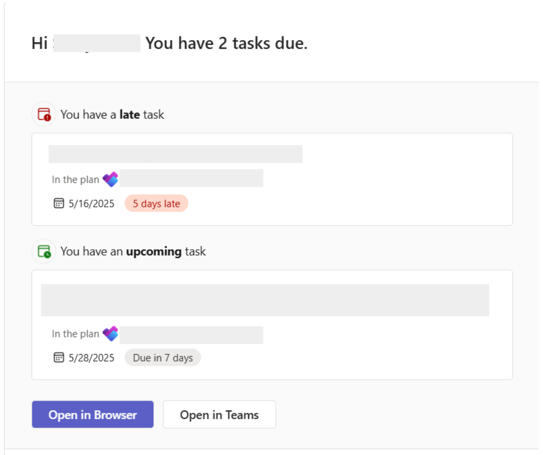Click the 'You have an upcoming task' heading
Screen dimensions: 543x455
133,252
